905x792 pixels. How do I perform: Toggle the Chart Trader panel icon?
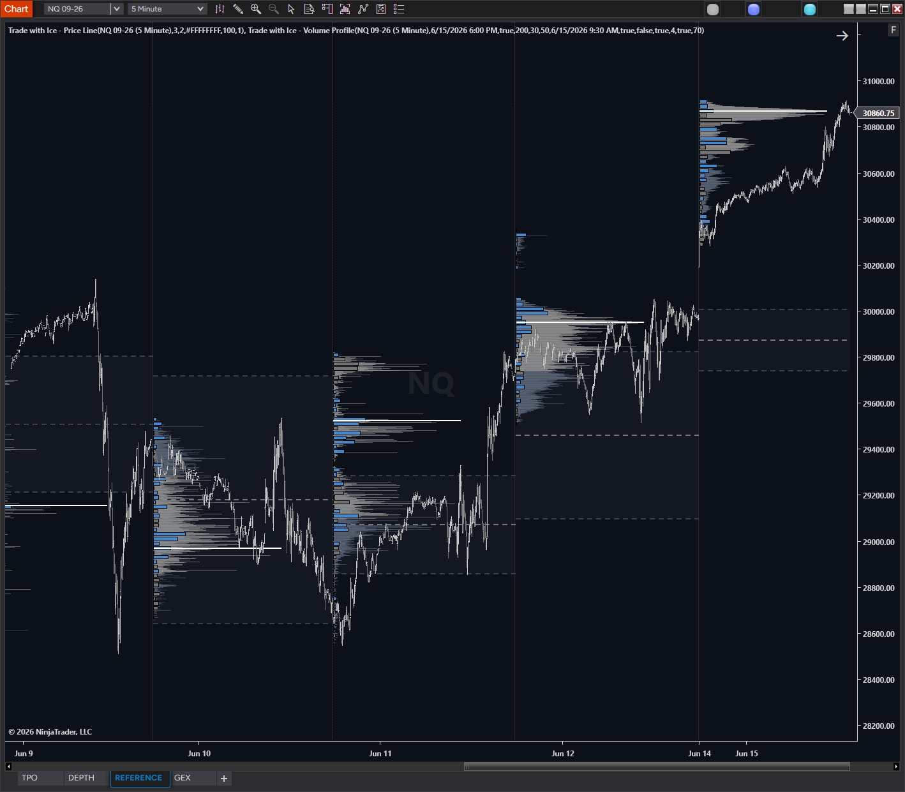(x=327, y=9)
